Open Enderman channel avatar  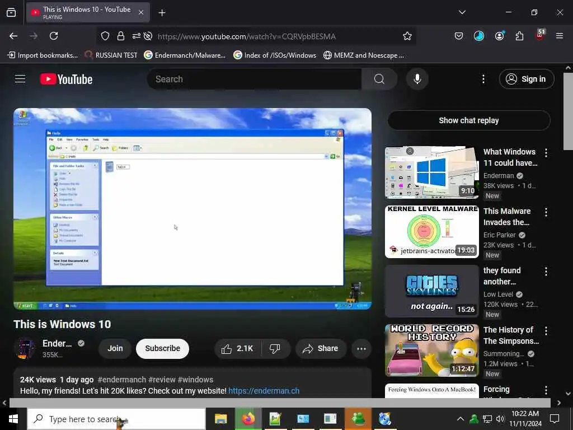click(25, 348)
